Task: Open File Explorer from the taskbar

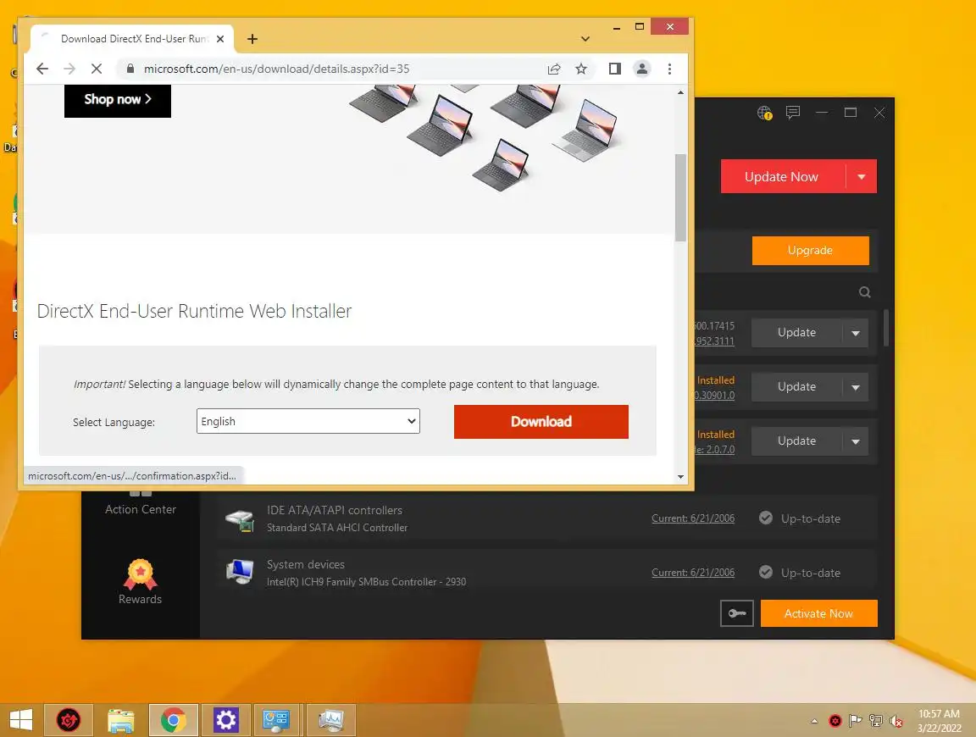Action: 121,720
